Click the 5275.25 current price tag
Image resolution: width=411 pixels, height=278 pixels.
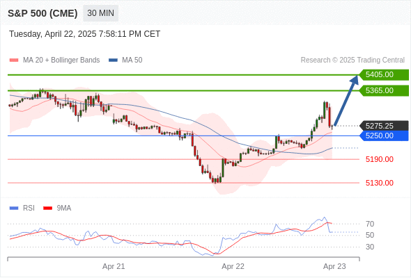click(x=384, y=126)
